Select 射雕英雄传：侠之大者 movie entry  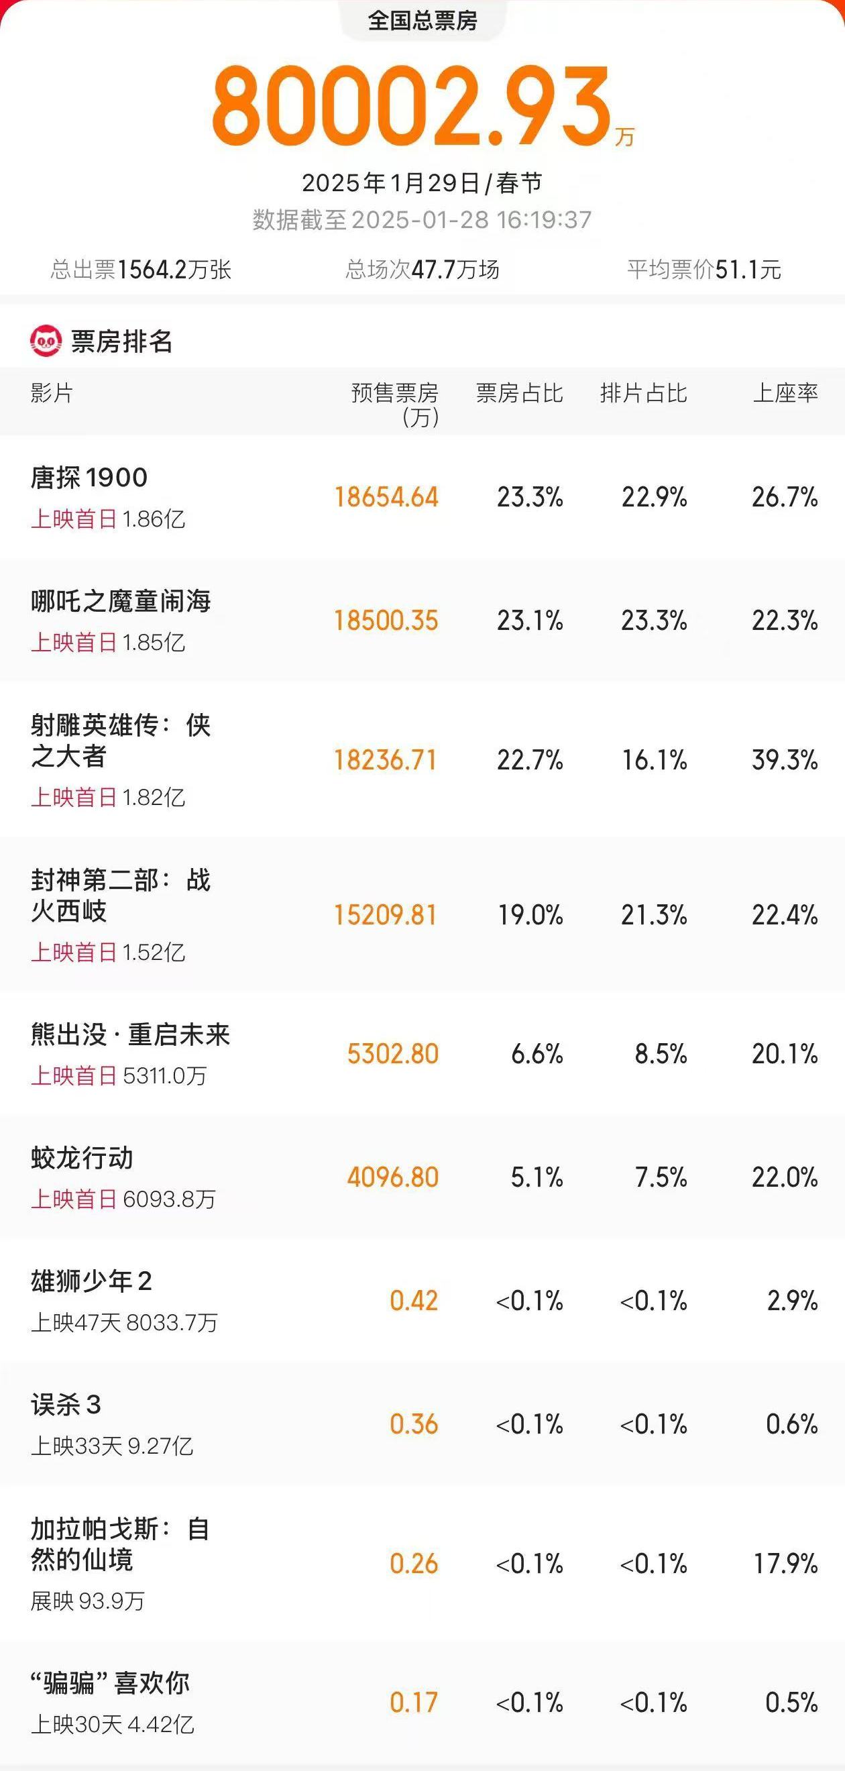click(121, 741)
